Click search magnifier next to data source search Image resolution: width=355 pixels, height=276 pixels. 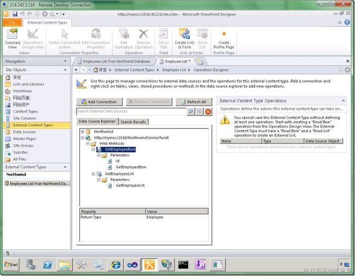pyautogui.click(x=191, y=111)
